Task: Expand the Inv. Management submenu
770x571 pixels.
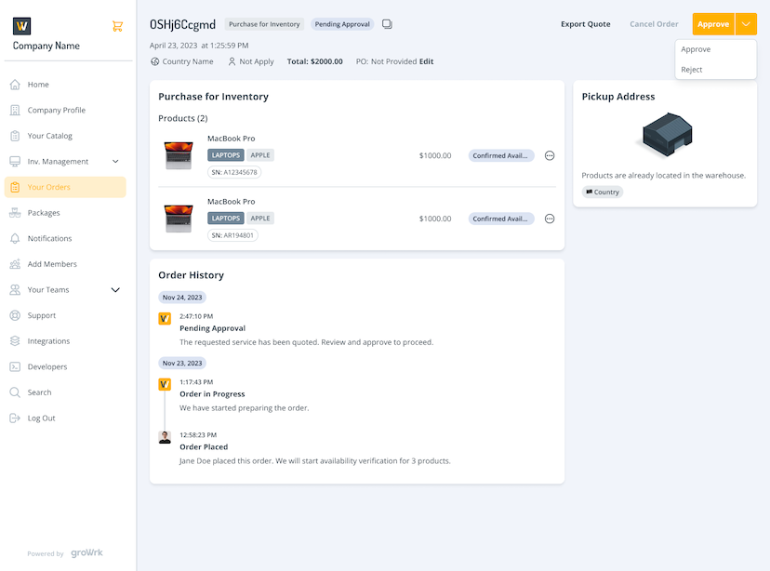Action: coord(115,162)
